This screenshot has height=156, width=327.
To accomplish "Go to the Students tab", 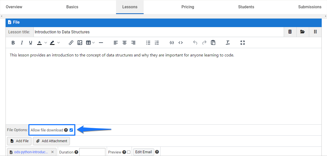I will (246, 7).
